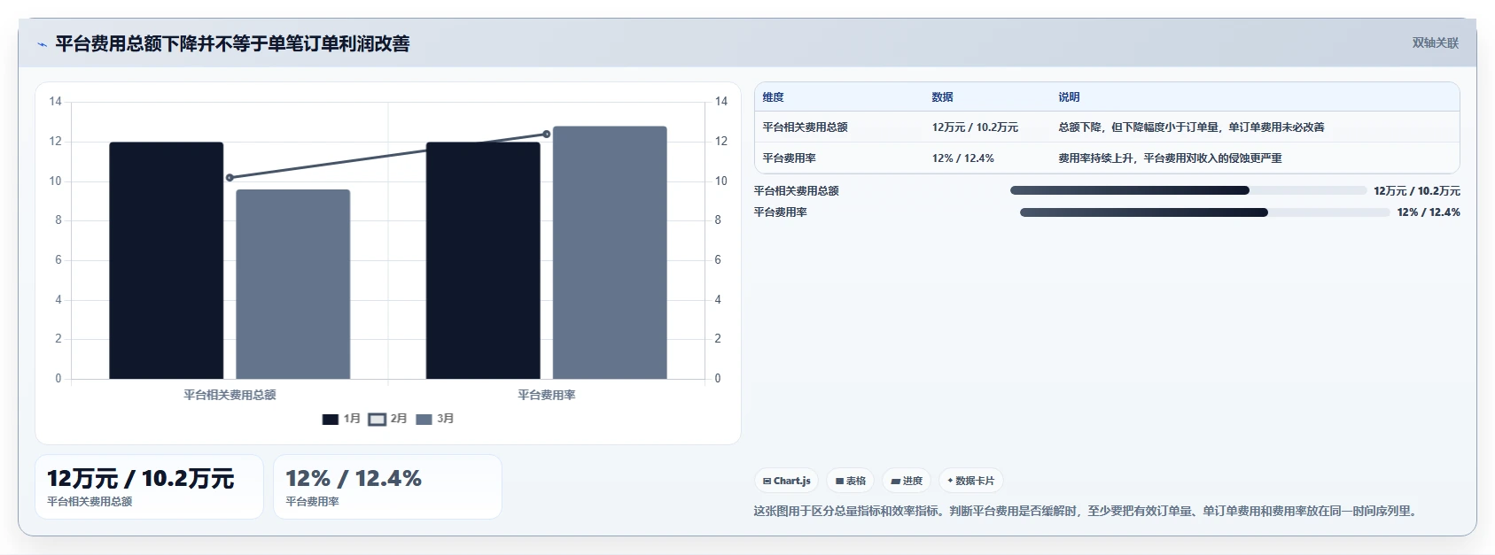Click table cell 平台费用率
The image size is (1495, 555).
(x=789, y=158)
